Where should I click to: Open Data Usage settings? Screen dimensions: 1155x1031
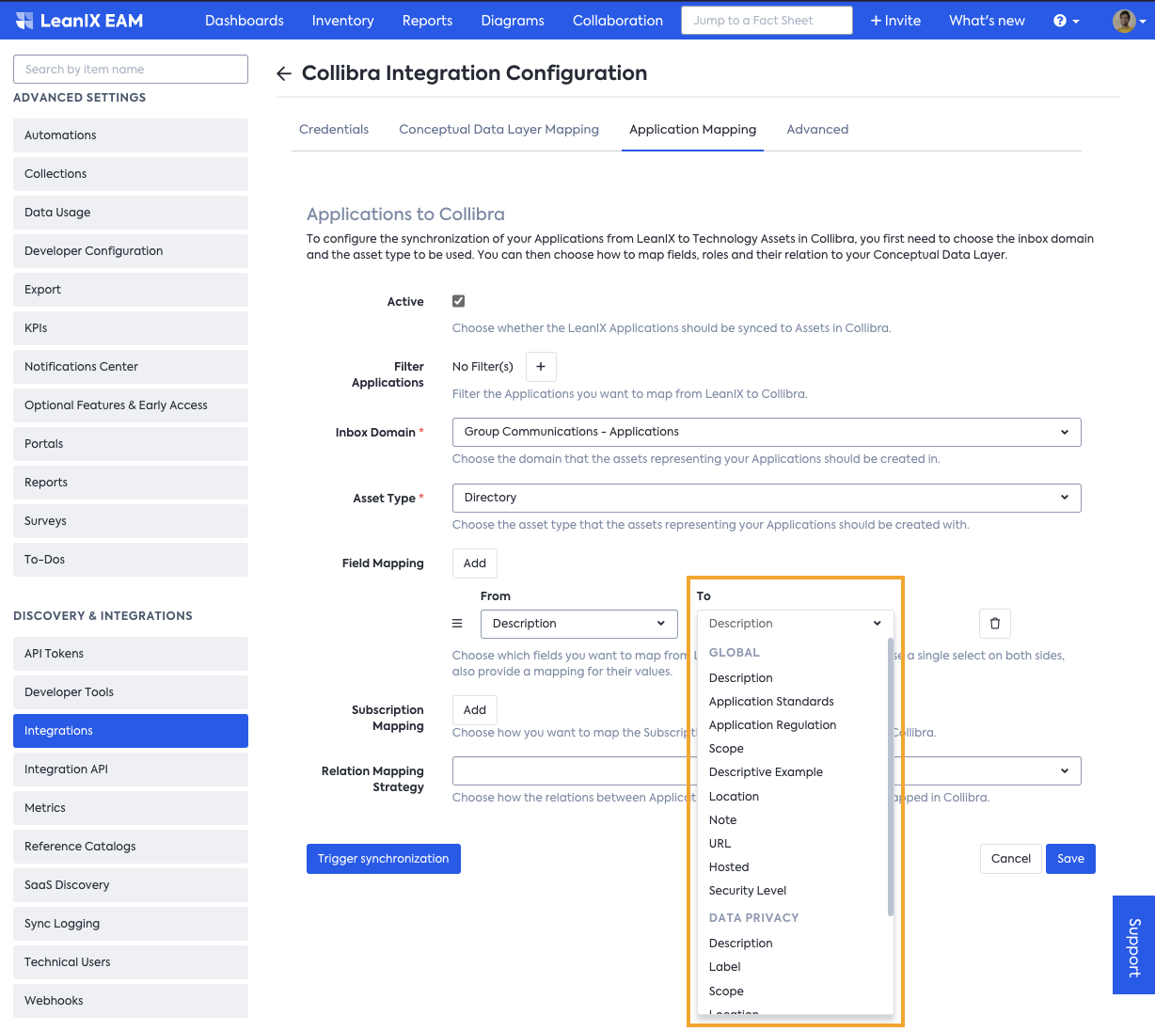[x=131, y=213]
